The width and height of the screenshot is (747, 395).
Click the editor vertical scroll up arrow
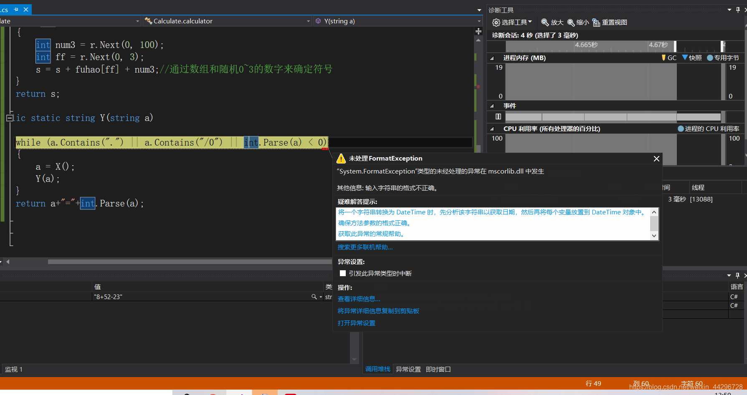[479, 40]
